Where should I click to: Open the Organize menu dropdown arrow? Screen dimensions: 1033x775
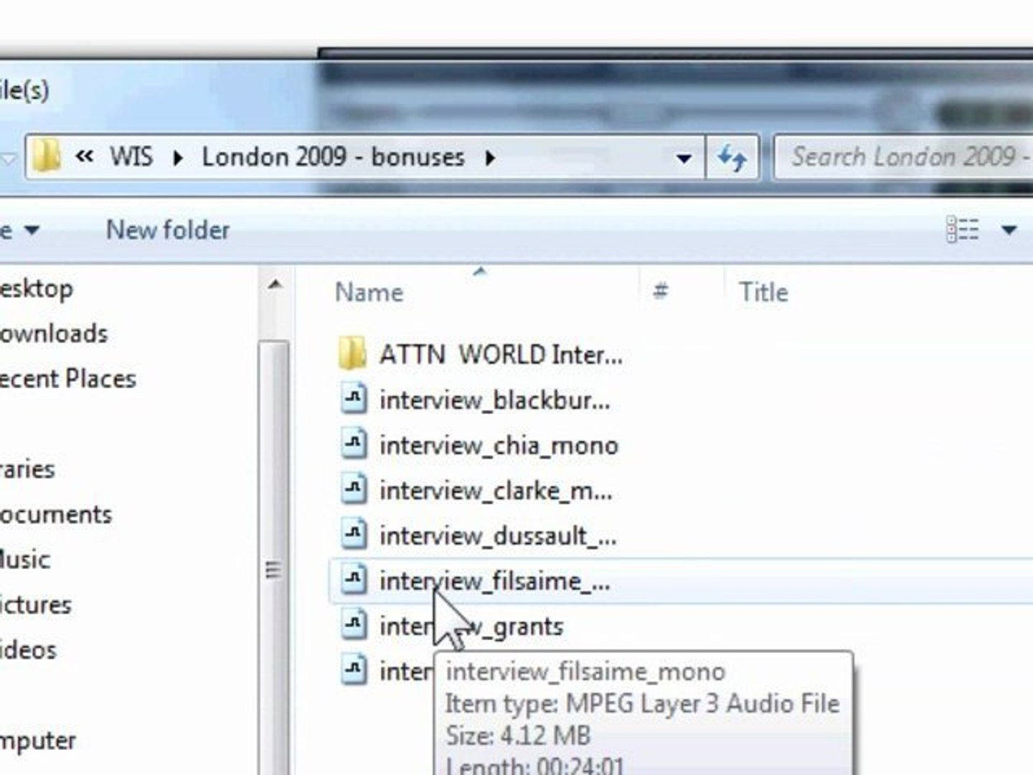[32, 230]
